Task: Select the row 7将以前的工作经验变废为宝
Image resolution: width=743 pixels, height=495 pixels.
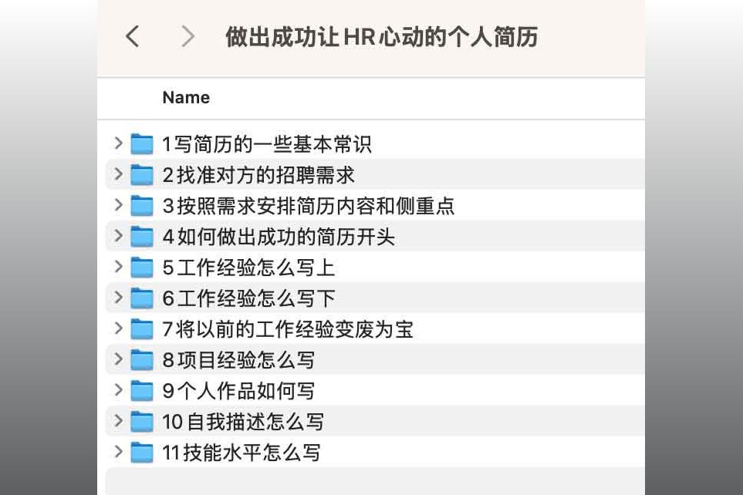Action: [375, 328]
